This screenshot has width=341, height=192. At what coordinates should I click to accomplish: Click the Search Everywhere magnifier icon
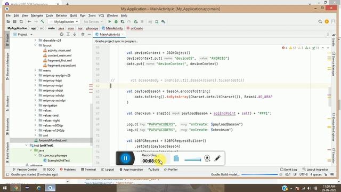point(320,21)
